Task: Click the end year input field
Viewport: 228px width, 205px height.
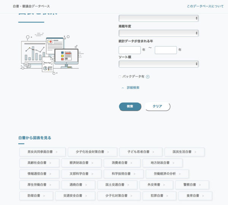Action: point(166,50)
